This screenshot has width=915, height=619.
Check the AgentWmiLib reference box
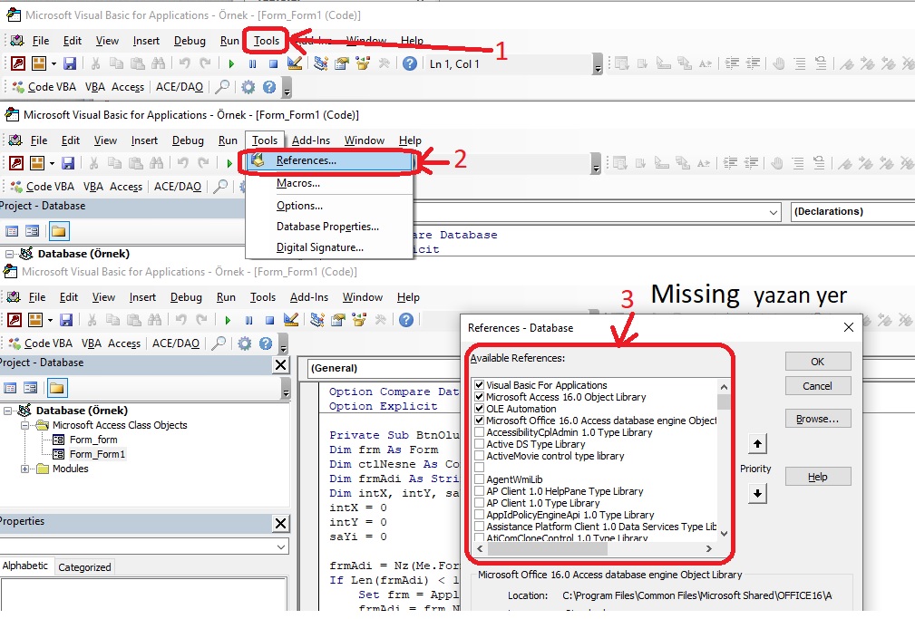point(479,479)
